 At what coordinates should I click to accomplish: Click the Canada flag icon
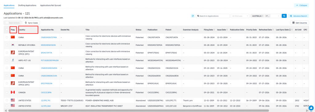[x=13, y=92]
